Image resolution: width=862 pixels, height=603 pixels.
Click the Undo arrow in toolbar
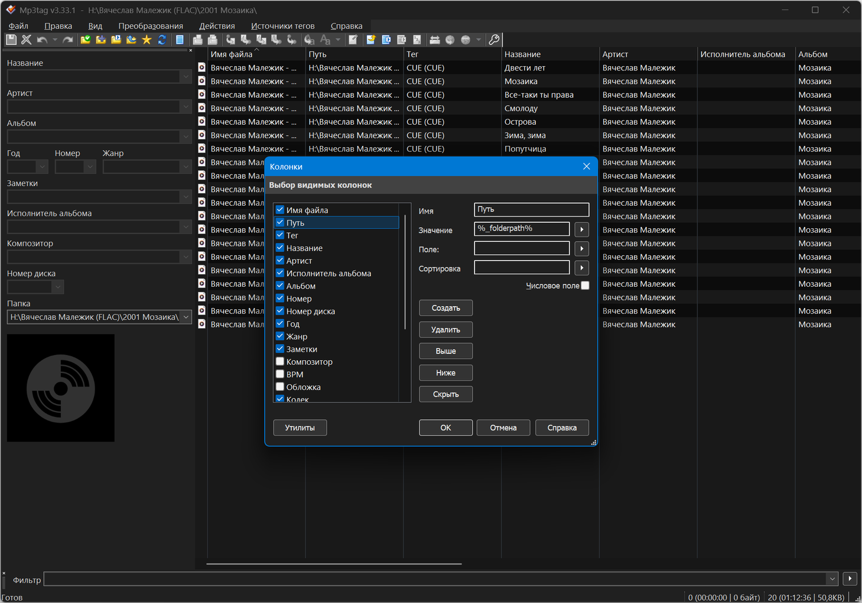pos(42,40)
